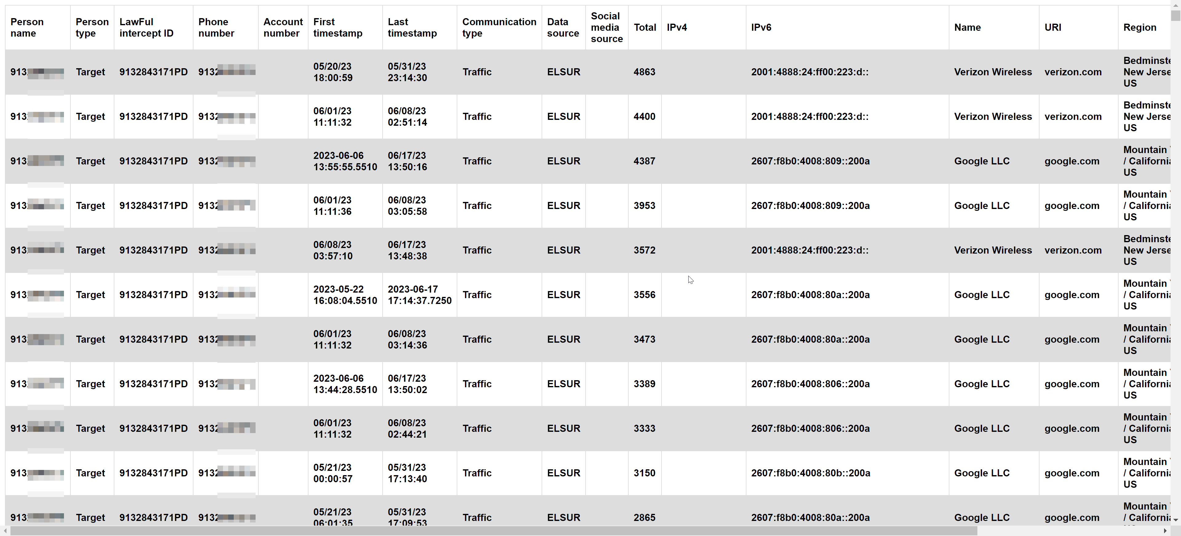Click the horizontal scrollbar left arrow
The height and width of the screenshot is (536, 1181).
click(x=5, y=530)
